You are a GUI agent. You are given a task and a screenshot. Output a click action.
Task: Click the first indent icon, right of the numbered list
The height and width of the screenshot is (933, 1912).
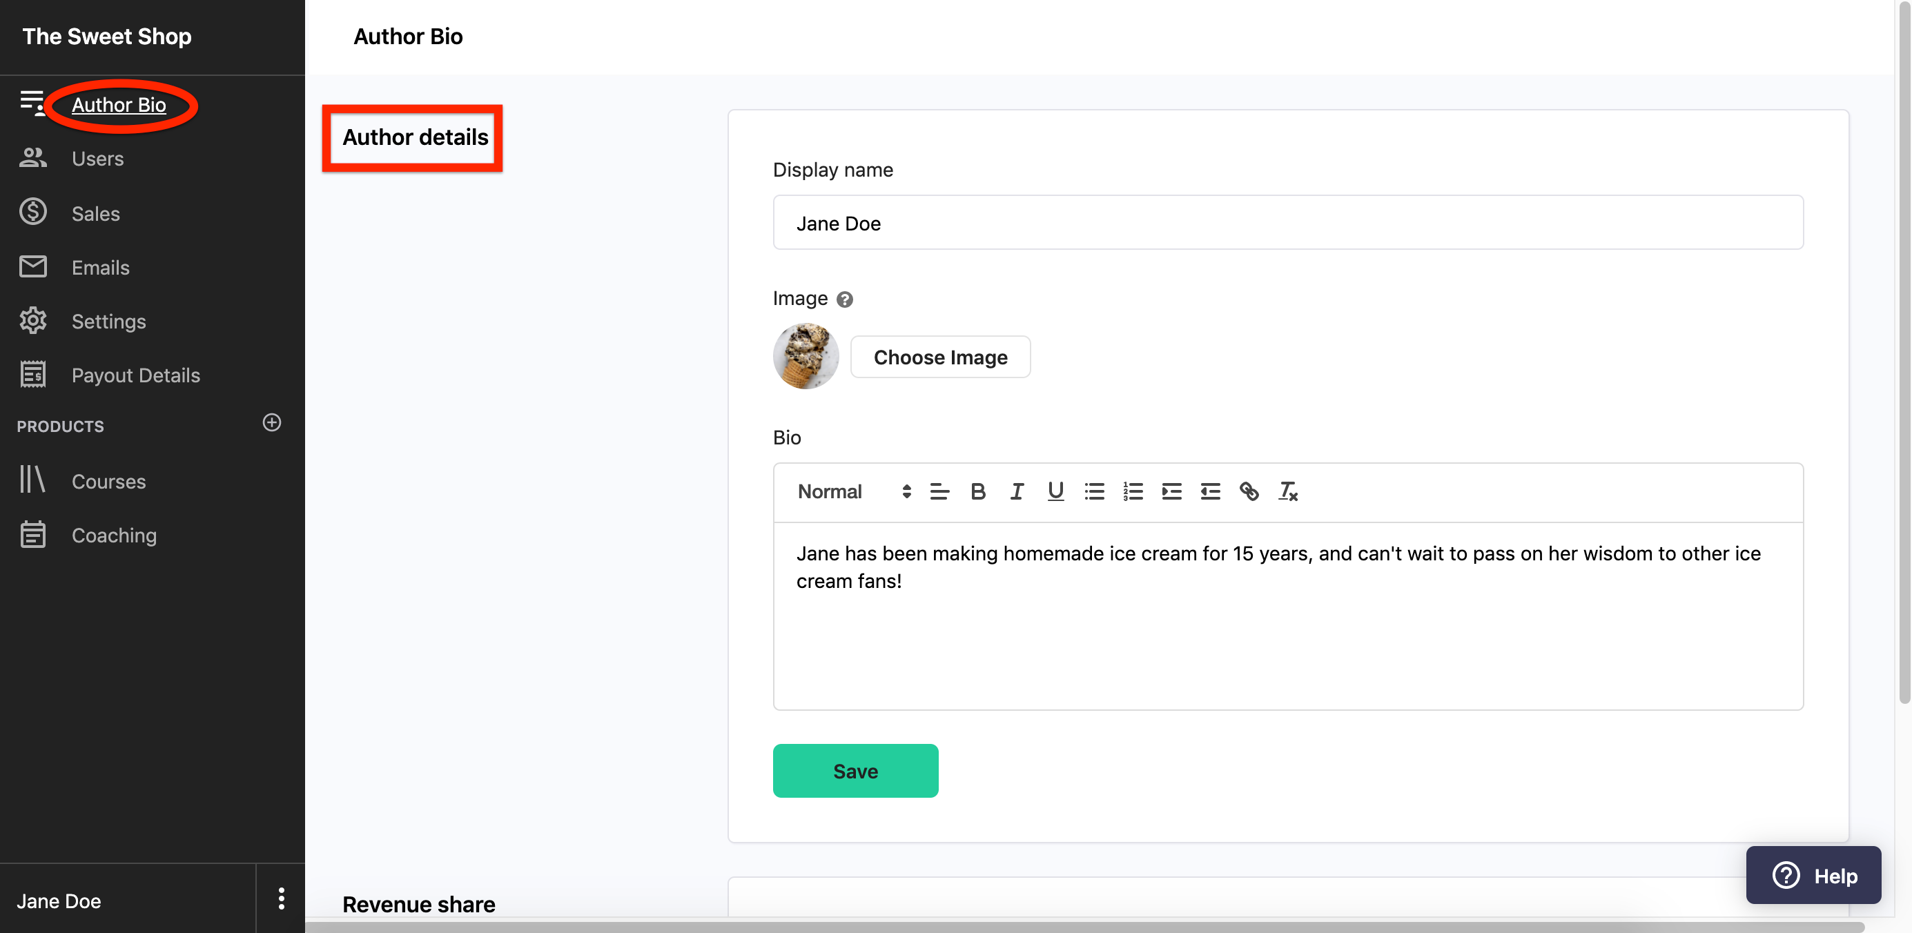click(x=1171, y=491)
